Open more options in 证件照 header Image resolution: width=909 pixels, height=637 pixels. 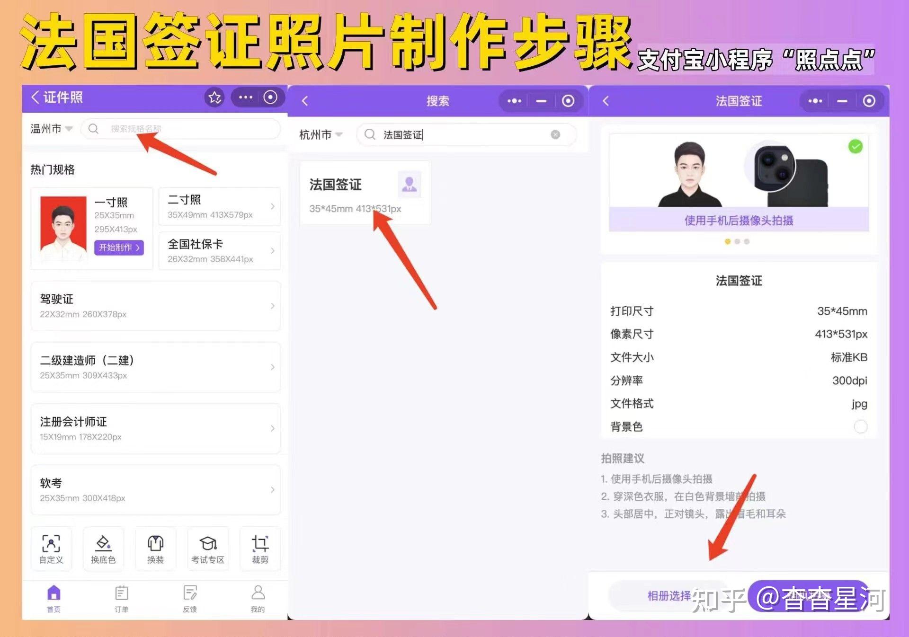246,97
